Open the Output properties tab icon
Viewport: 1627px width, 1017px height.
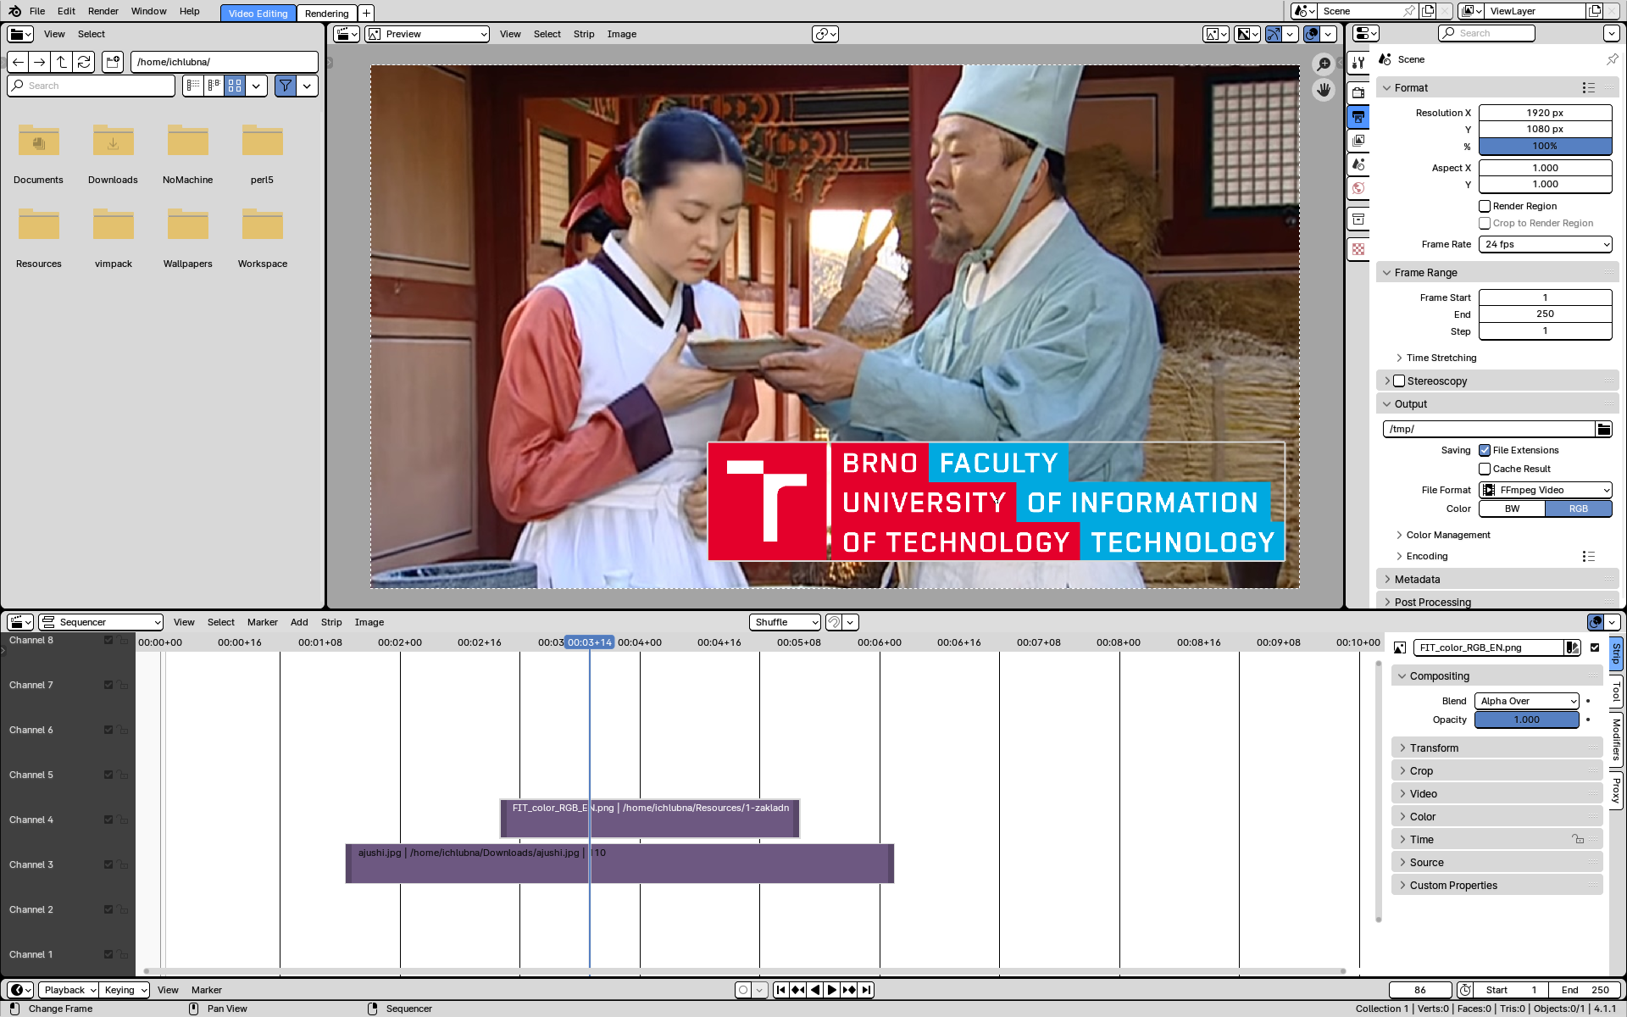tap(1358, 117)
